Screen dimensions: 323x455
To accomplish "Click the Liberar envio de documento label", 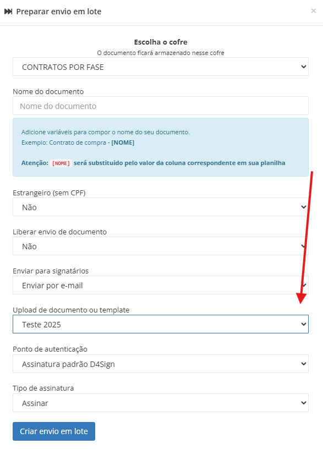I will (60, 232).
